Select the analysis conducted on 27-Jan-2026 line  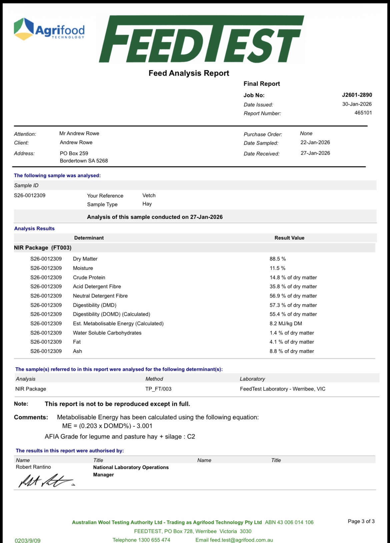[x=155, y=217]
